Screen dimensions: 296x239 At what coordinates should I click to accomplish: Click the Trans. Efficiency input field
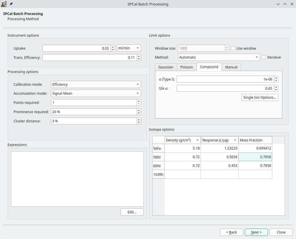tap(90, 57)
